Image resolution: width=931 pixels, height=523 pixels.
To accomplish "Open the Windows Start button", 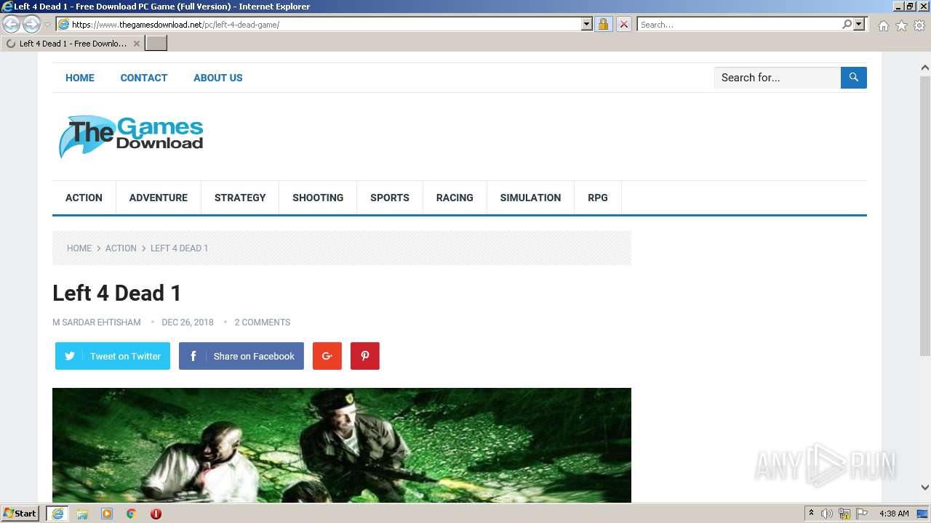I will coord(20,514).
